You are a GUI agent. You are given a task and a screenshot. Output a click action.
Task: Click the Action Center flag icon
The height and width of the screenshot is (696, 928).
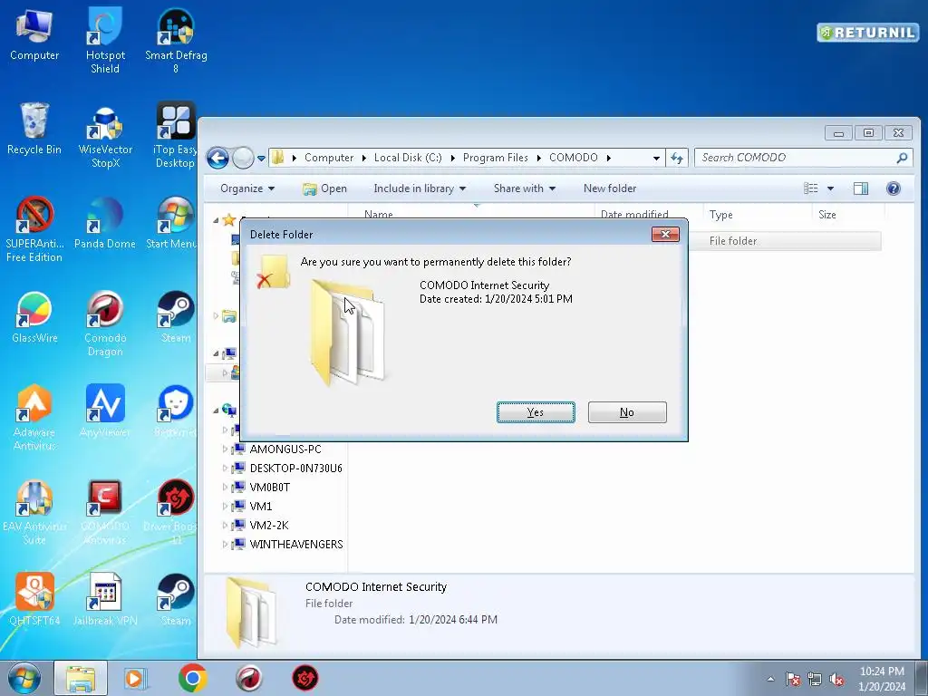(792, 680)
